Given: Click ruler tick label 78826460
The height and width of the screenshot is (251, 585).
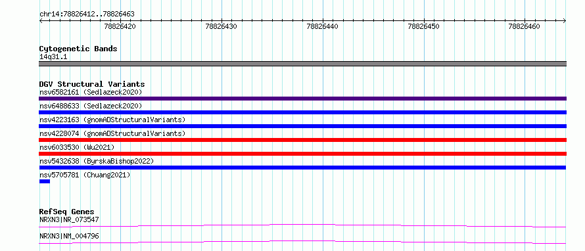Looking at the screenshot, I should coord(524,26).
